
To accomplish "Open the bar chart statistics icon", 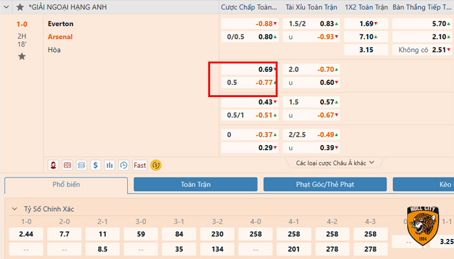I will (x=110, y=165).
